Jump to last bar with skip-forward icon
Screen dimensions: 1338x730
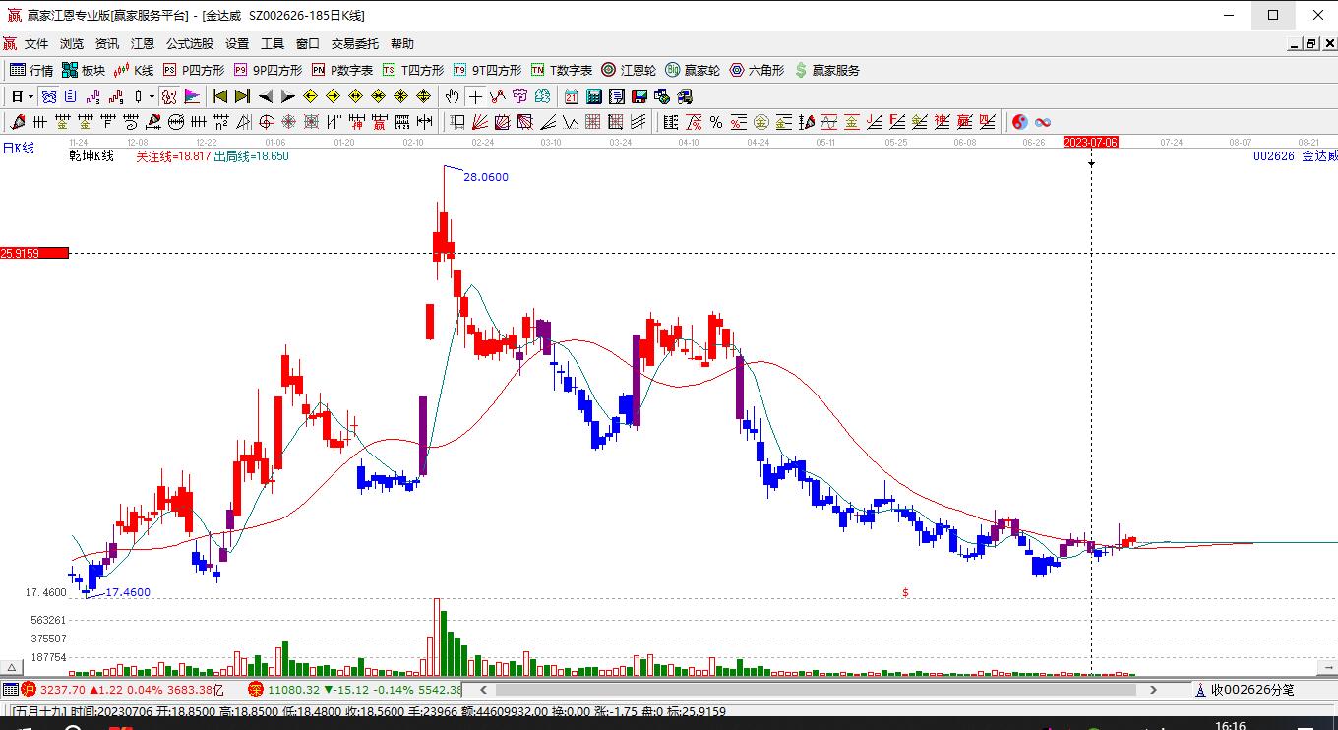[242, 96]
